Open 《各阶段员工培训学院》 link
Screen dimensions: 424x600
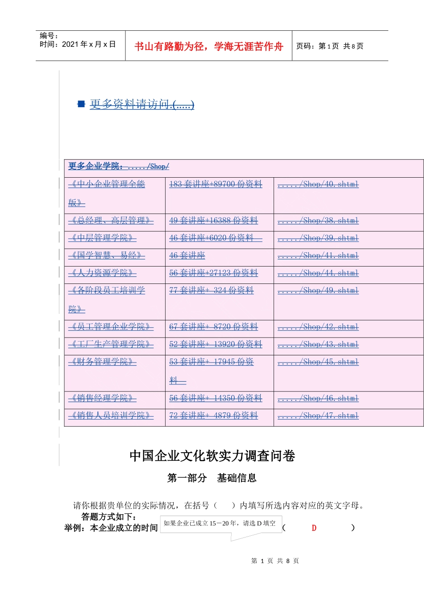coord(107,300)
